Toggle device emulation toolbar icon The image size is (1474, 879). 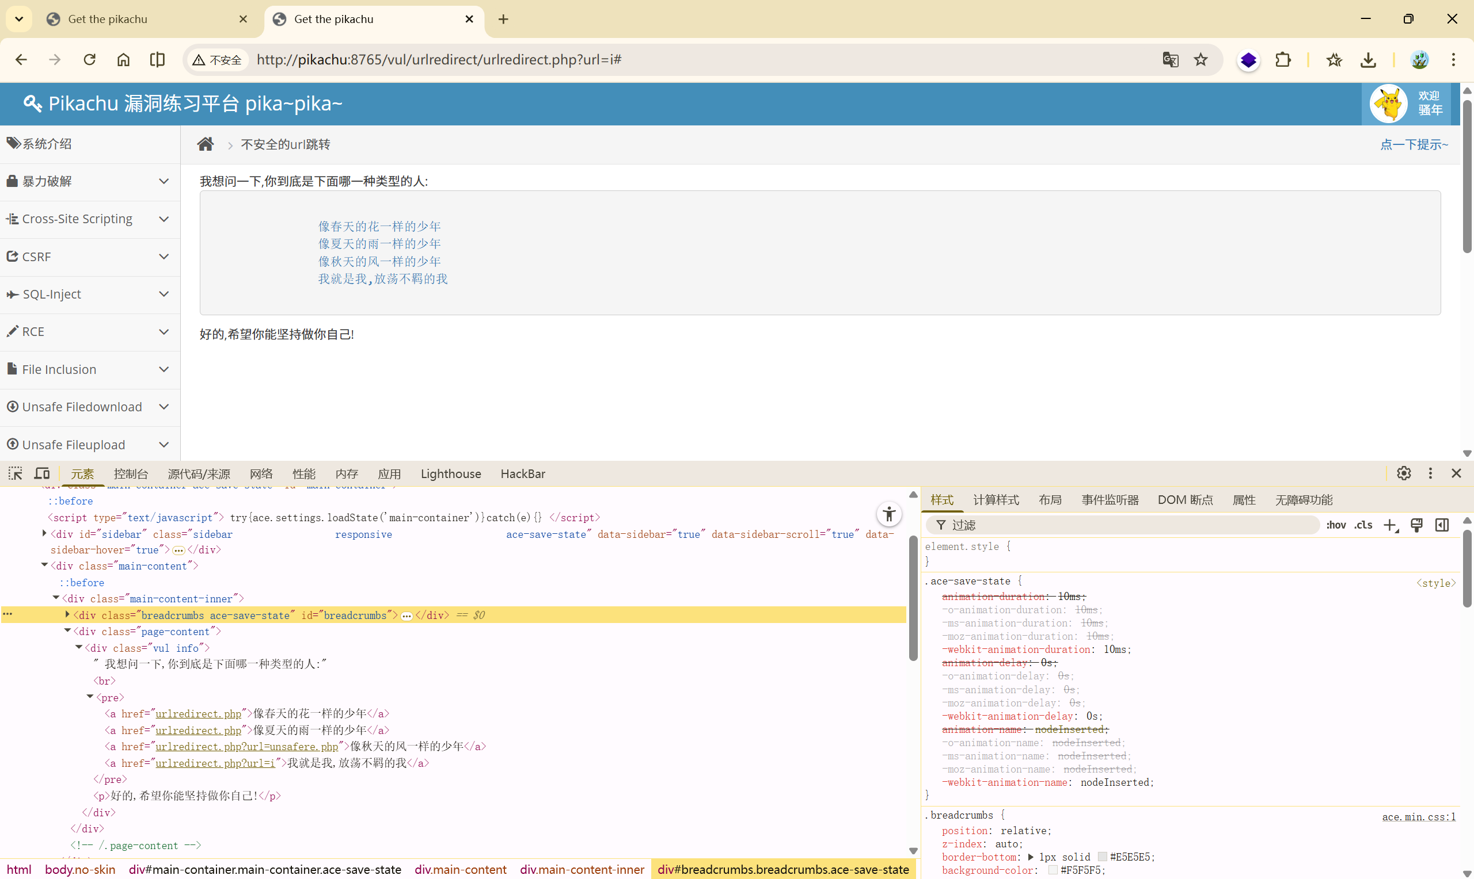(41, 473)
